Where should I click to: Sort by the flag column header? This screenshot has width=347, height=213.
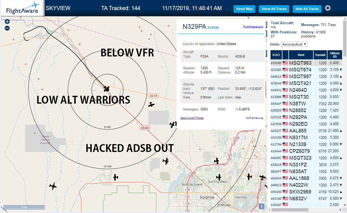pos(285,55)
